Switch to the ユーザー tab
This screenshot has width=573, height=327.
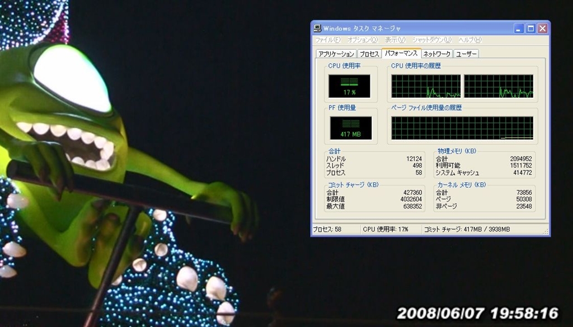click(466, 54)
